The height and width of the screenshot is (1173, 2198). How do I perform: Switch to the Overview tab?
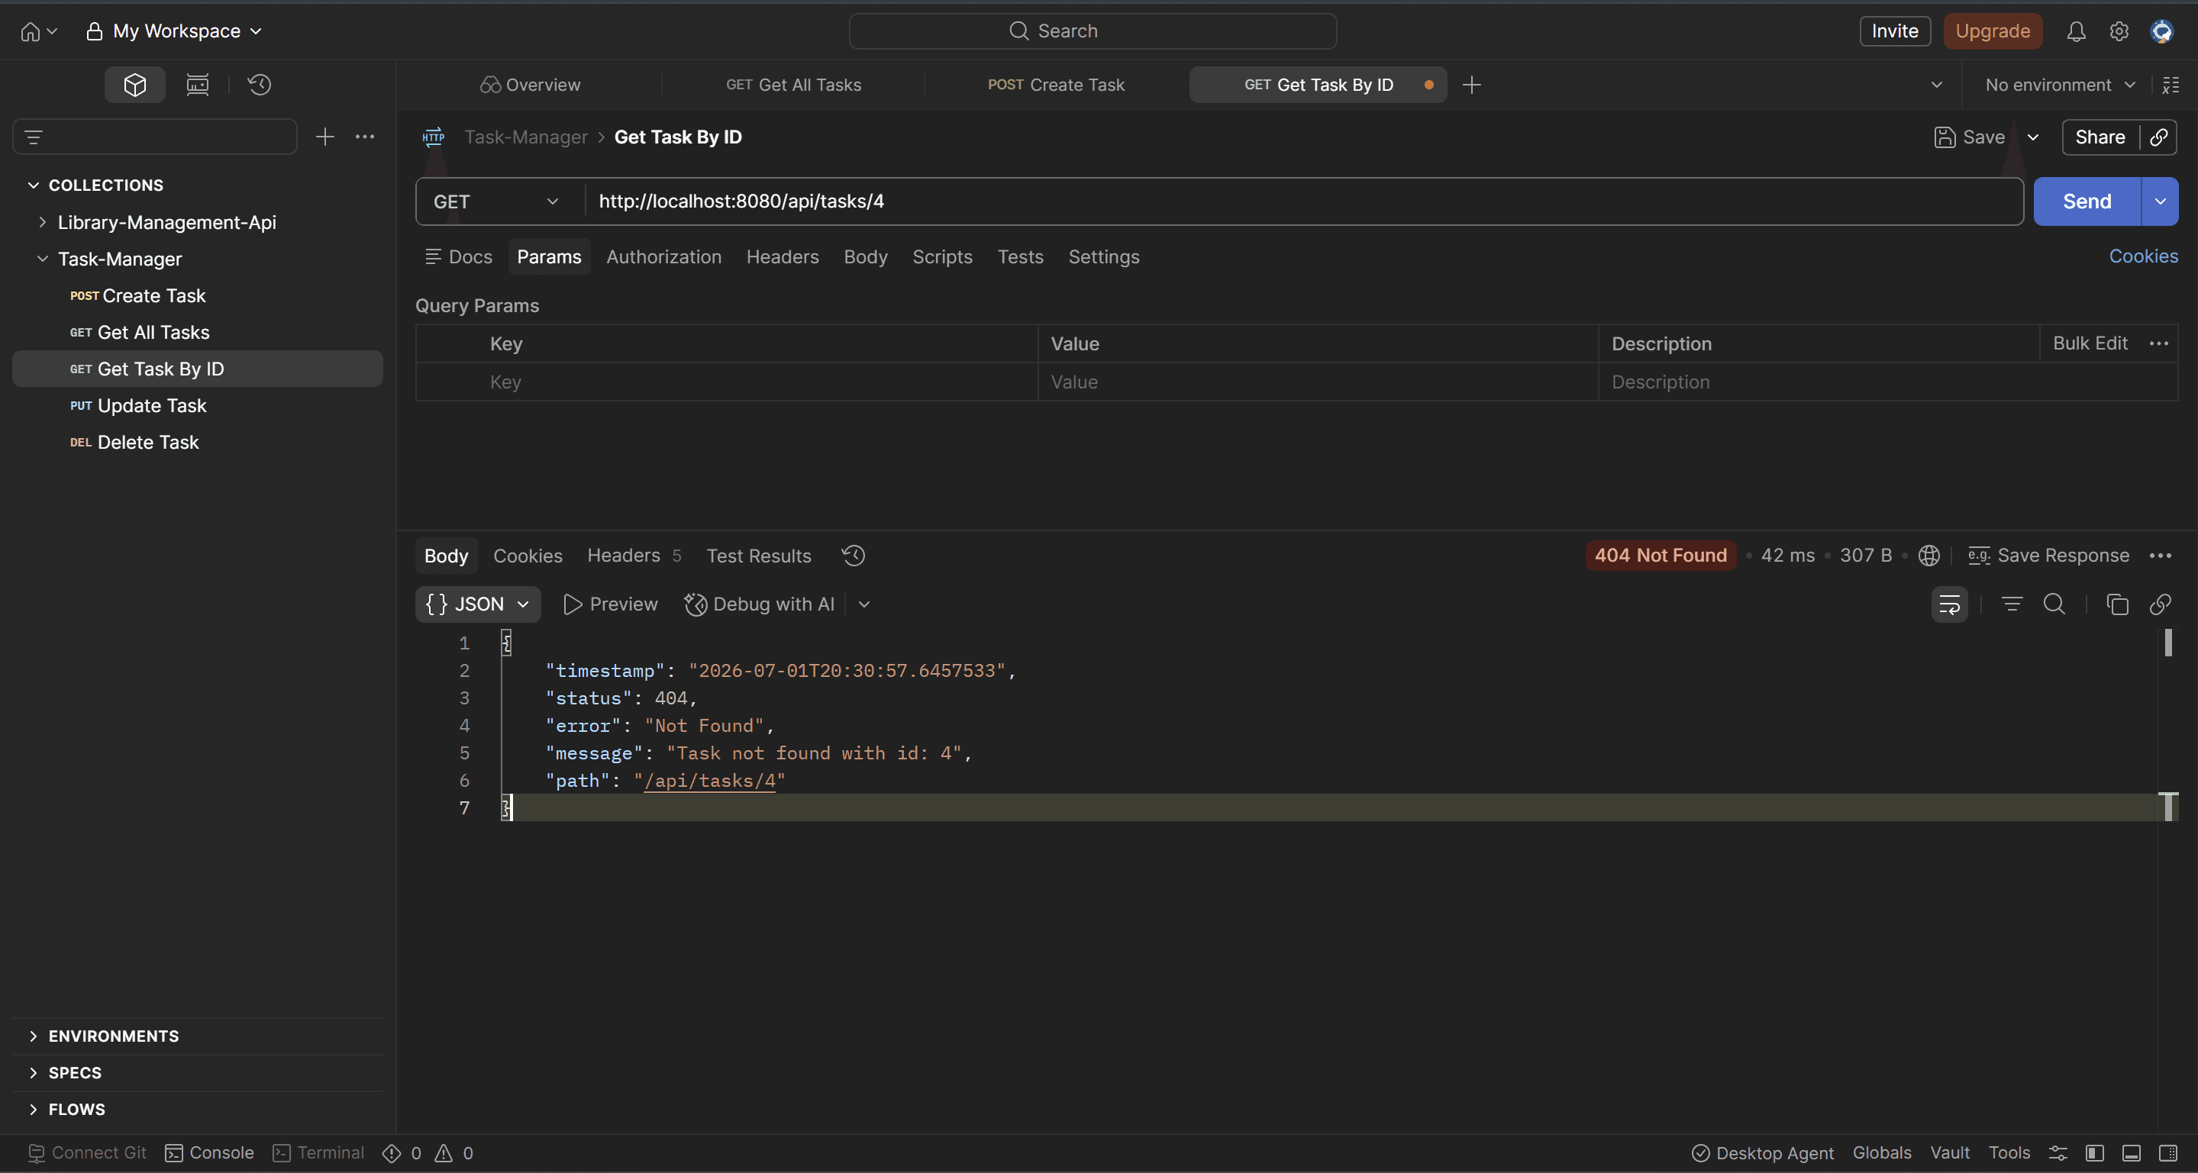(x=530, y=85)
